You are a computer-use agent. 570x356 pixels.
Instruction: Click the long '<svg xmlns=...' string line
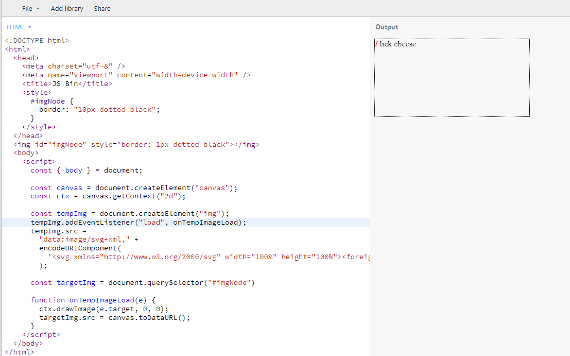click(209, 257)
